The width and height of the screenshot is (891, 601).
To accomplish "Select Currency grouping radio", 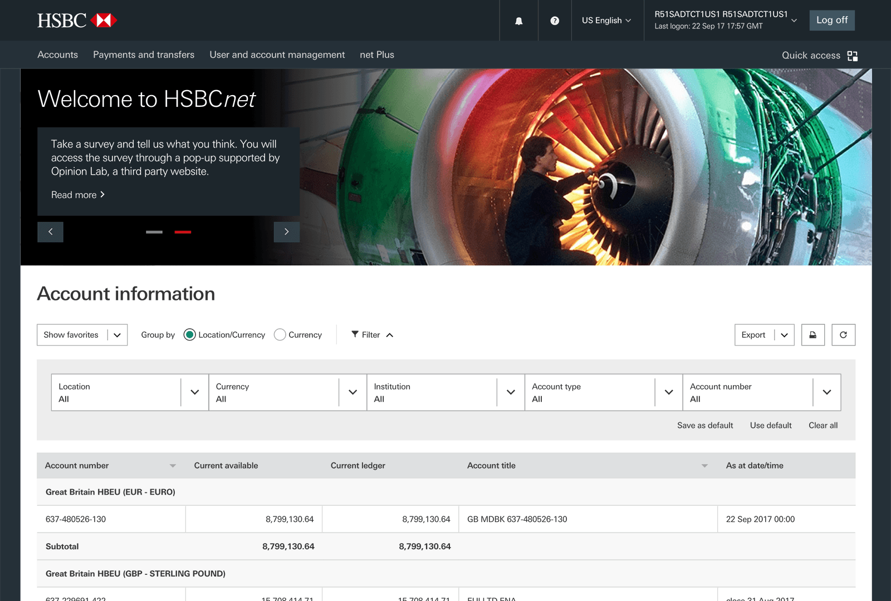I will [x=280, y=334].
